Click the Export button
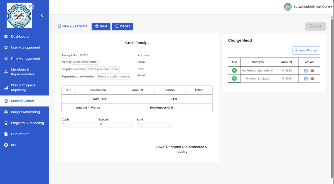This screenshot has width=334, height=184. [122, 26]
